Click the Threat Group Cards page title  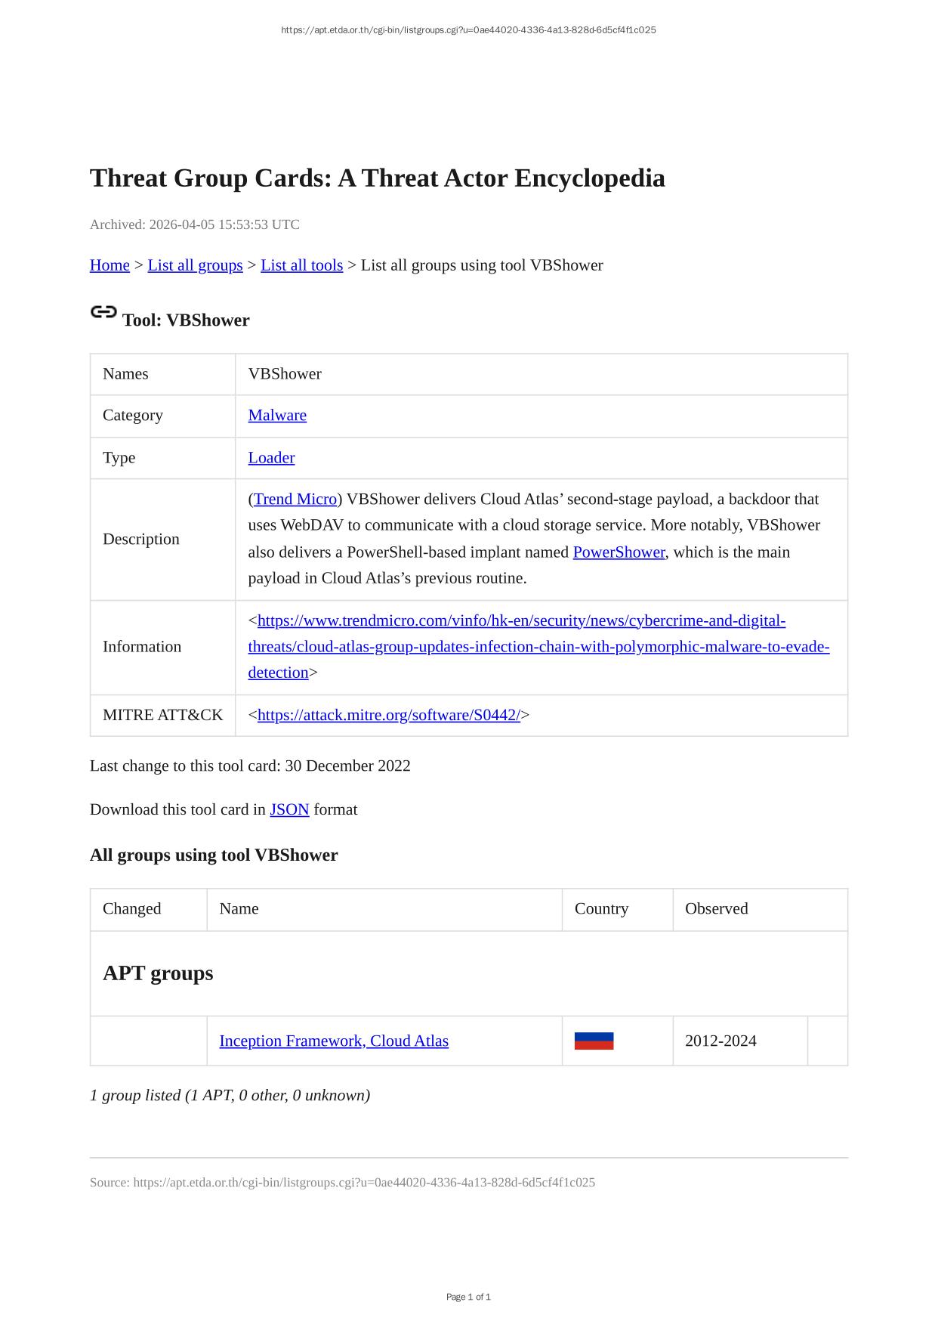(377, 178)
